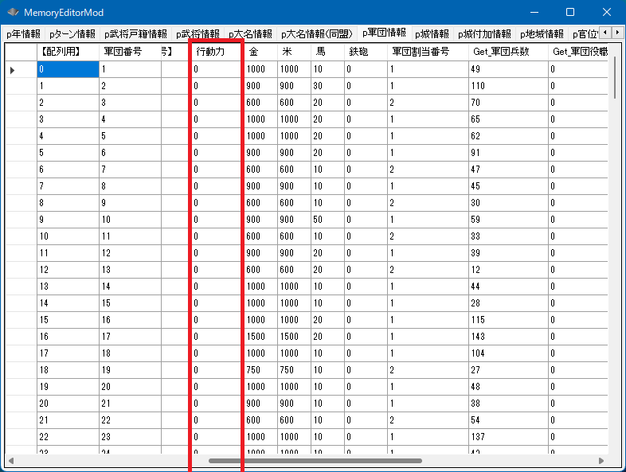Select the 金 cell showing 1500
Viewport: 626px width, 472px height.
tap(260, 337)
